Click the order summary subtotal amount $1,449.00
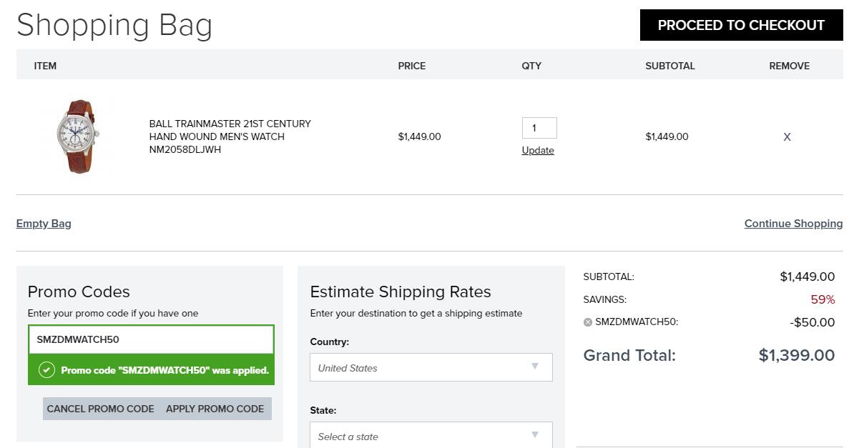This screenshot has width=859, height=448. point(808,277)
